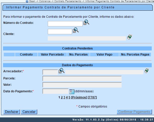154x122 pixels.
Task: Click the Parcela field
Action: click(82, 79)
